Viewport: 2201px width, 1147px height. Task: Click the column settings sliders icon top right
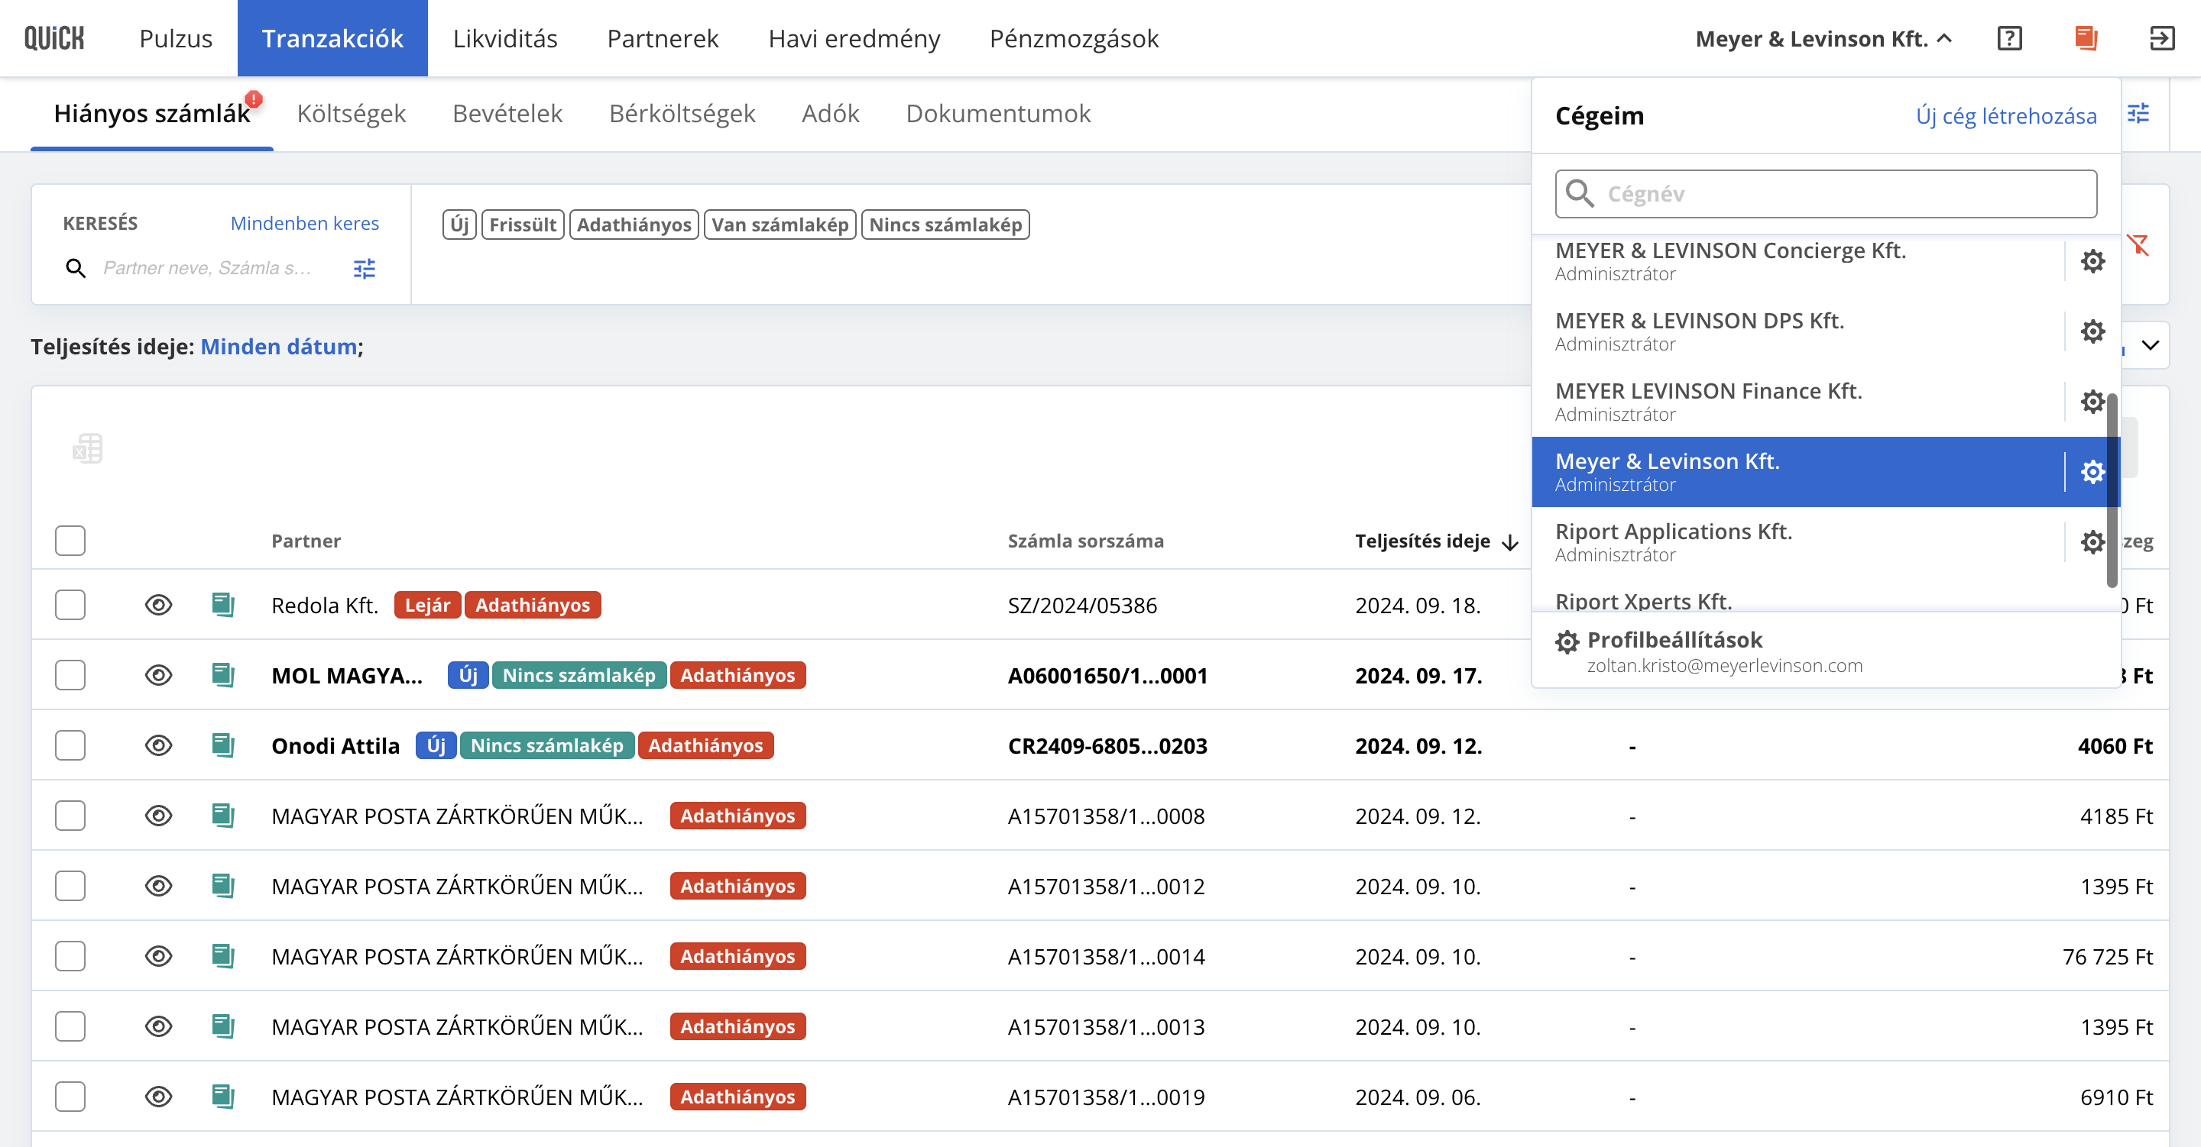click(2138, 114)
